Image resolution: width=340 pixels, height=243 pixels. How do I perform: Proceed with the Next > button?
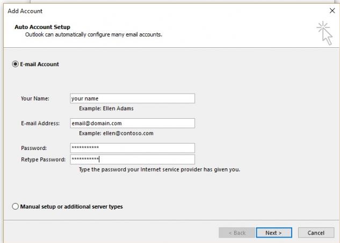[x=274, y=233]
